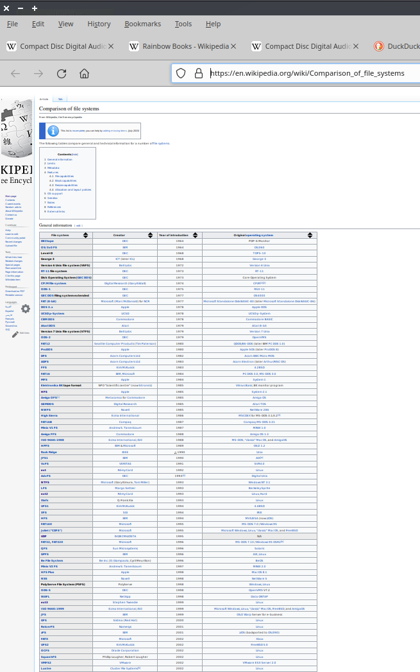Sort table by Creator column arrows
Screen dimensions: 420x672
click(151, 236)
